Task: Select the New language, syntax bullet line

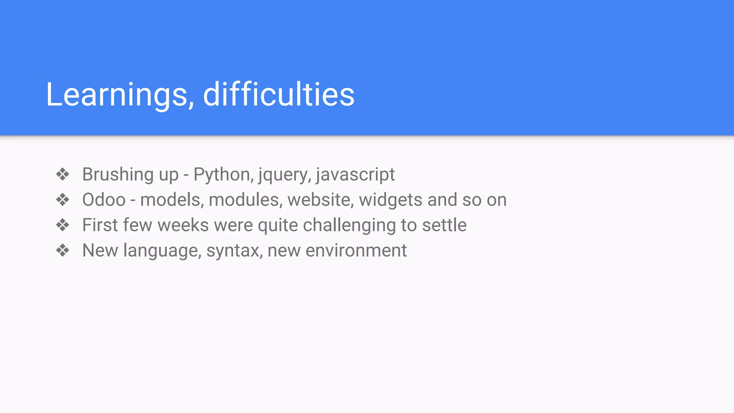Action: tap(244, 251)
